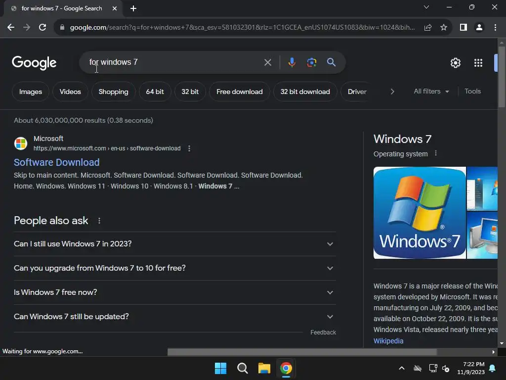This screenshot has height=380, width=506.
Task: Close the 'for windows 7' tab
Action: 115,8
